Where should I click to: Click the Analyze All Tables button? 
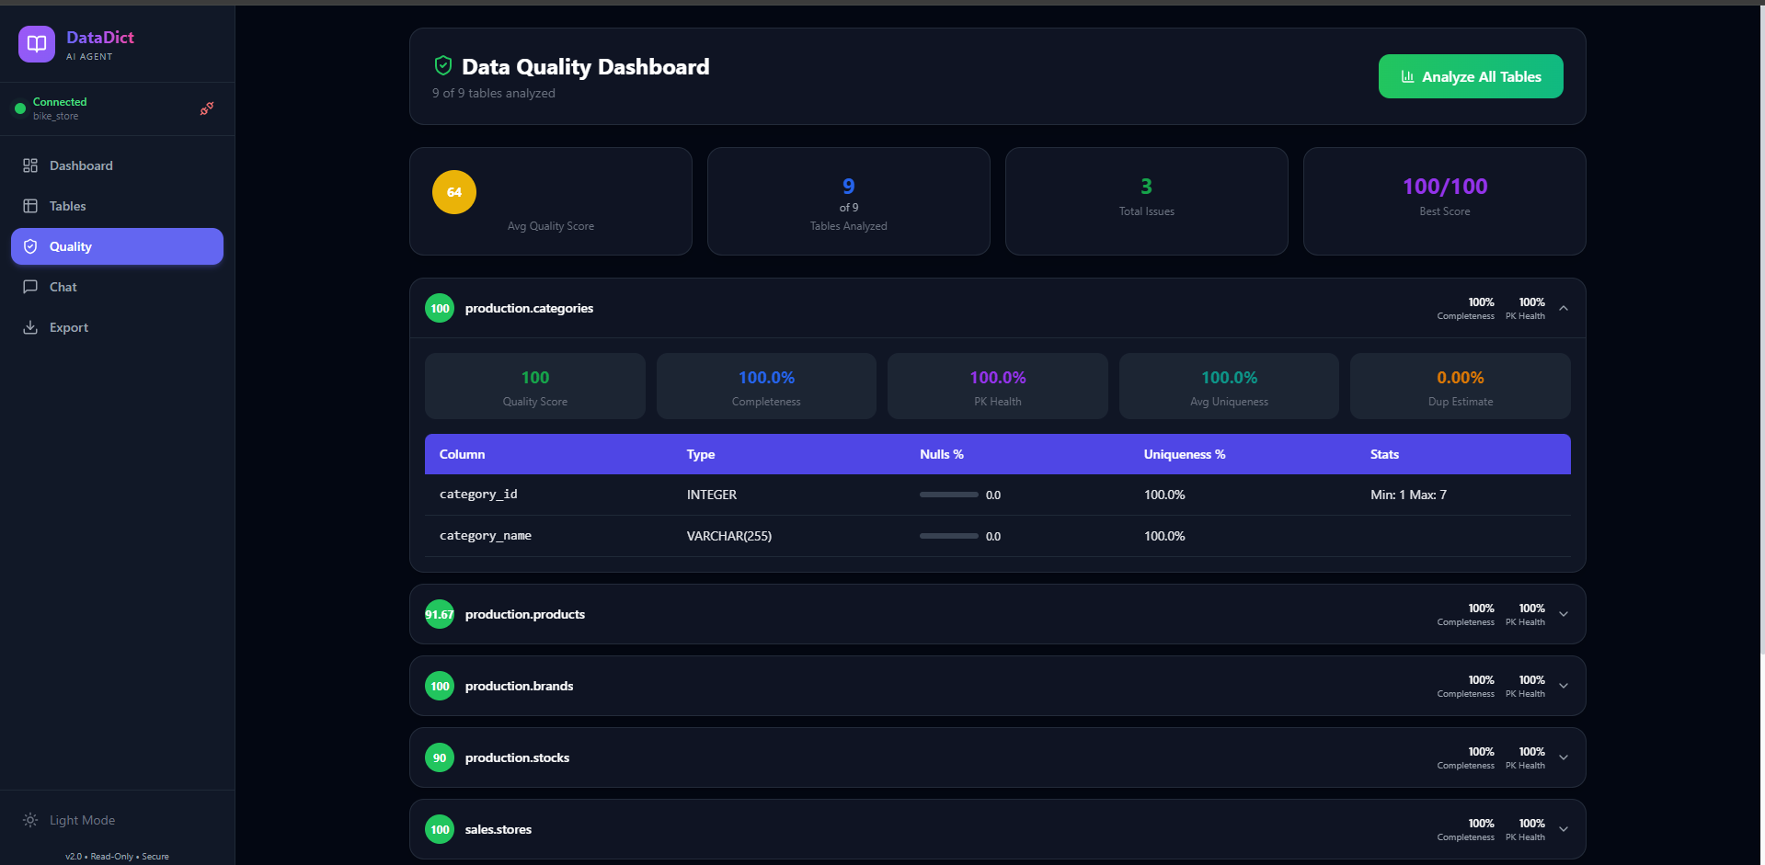tap(1471, 76)
